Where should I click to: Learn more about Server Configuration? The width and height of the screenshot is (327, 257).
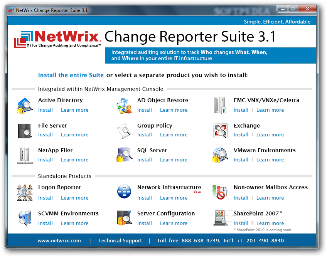(x=174, y=223)
